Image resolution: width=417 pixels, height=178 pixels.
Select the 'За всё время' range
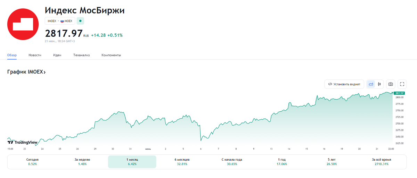point(381,162)
